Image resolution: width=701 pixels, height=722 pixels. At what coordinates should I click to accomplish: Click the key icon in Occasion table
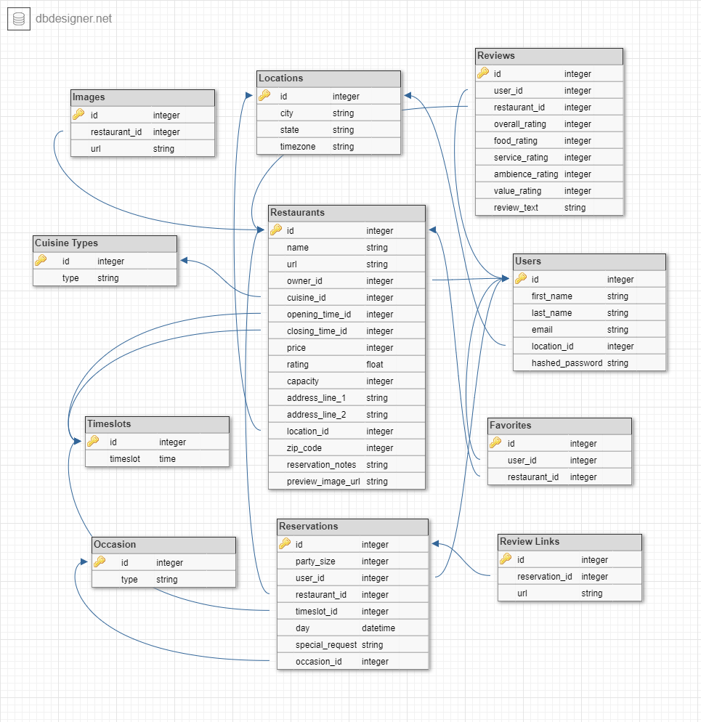(x=102, y=562)
